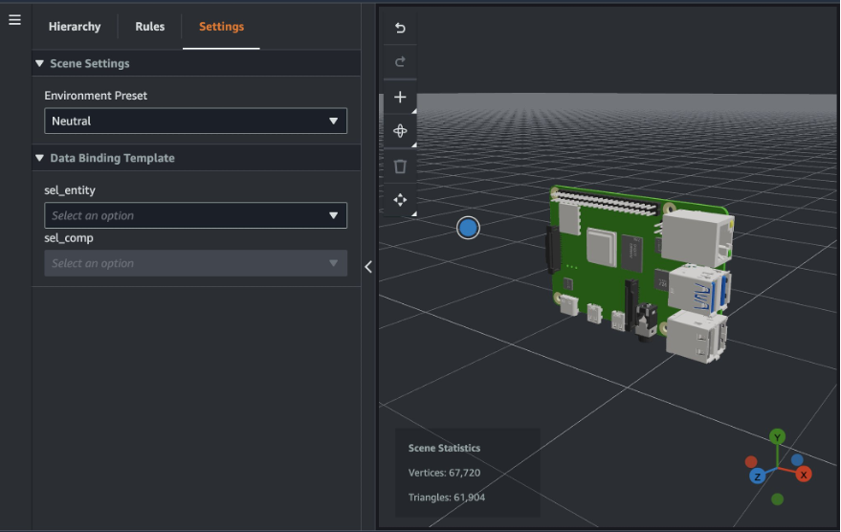Click the red X axis on gizmo
This screenshot has width=841, height=532.
pos(804,475)
